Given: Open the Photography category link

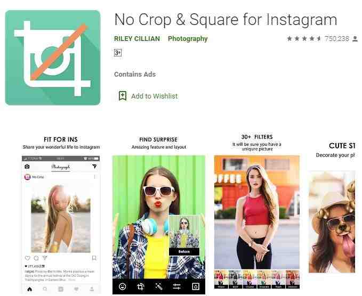Looking at the screenshot, I should tap(188, 38).
